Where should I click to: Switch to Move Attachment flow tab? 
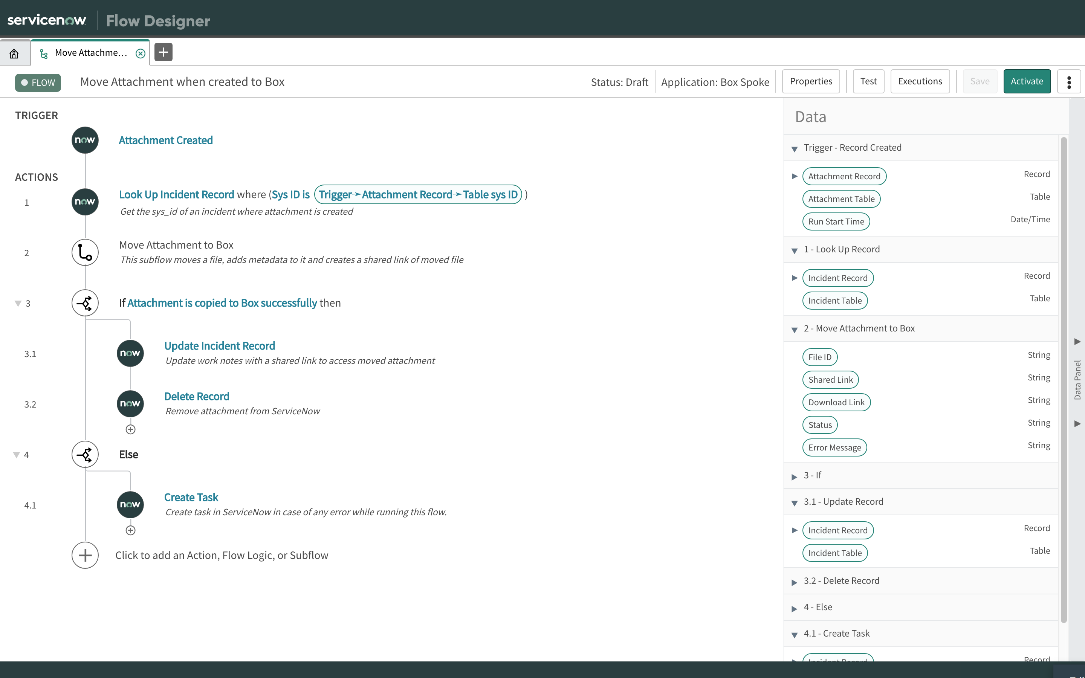pyautogui.click(x=90, y=53)
